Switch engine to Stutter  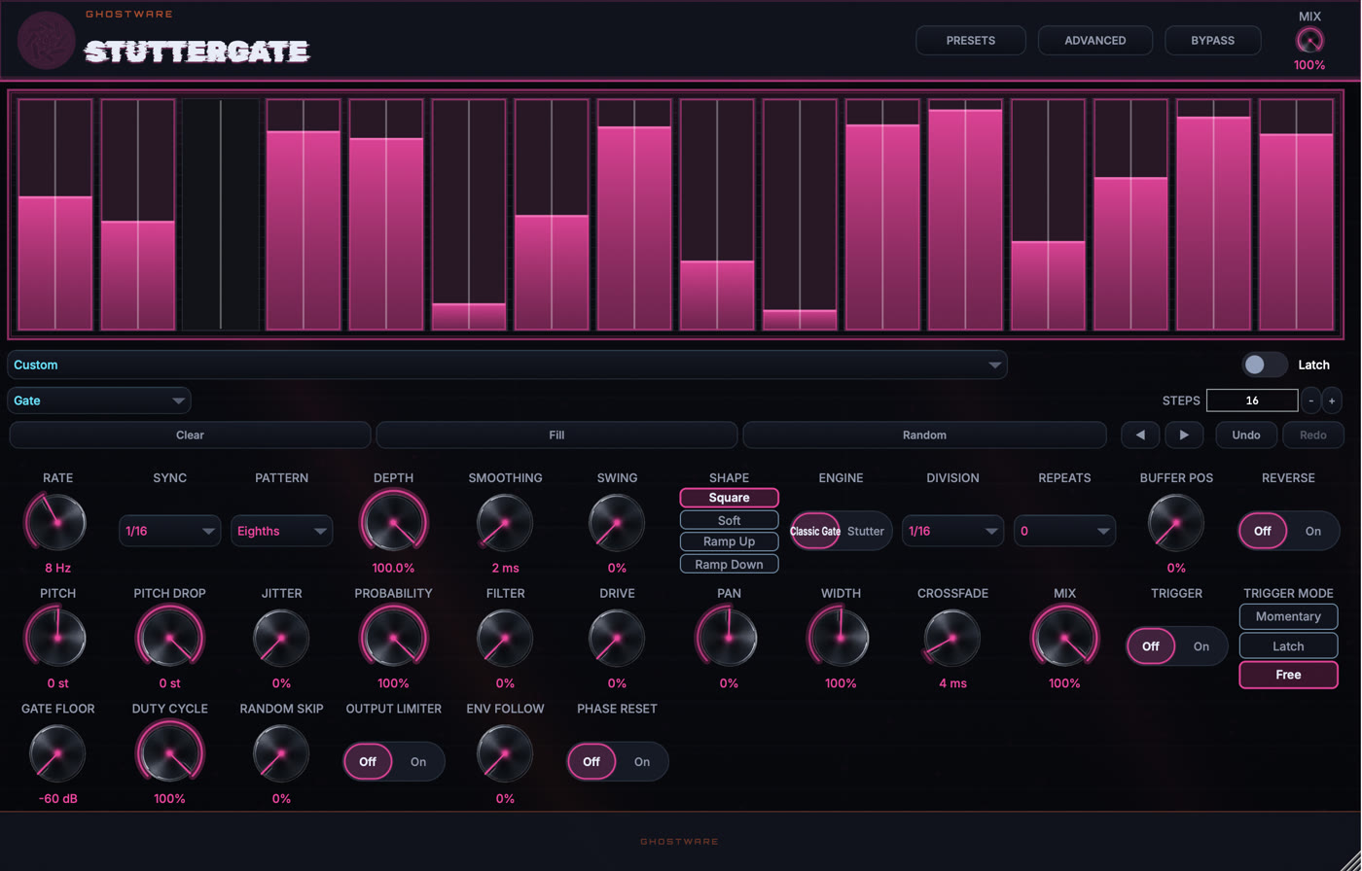[x=866, y=531]
